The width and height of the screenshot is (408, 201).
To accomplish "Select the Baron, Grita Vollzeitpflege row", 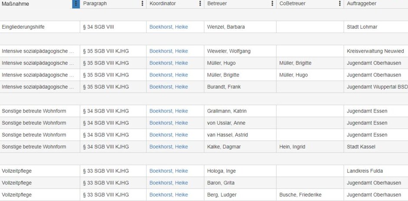I will pyautogui.click(x=204, y=183).
